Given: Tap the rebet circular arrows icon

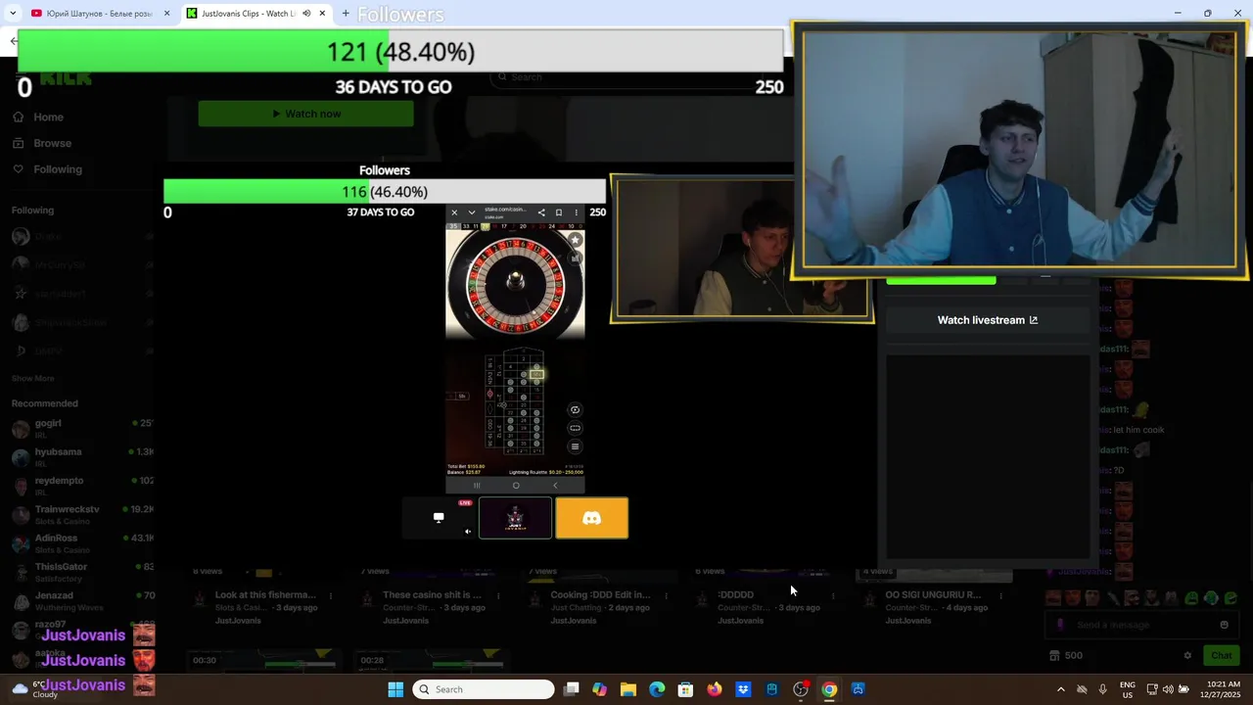Looking at the screenshot, I should point(575,410).
